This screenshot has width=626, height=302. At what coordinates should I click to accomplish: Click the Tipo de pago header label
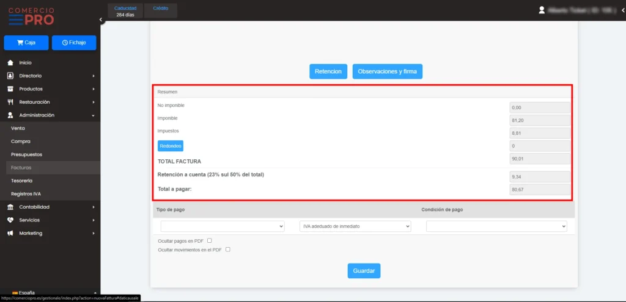coord(171,209)
